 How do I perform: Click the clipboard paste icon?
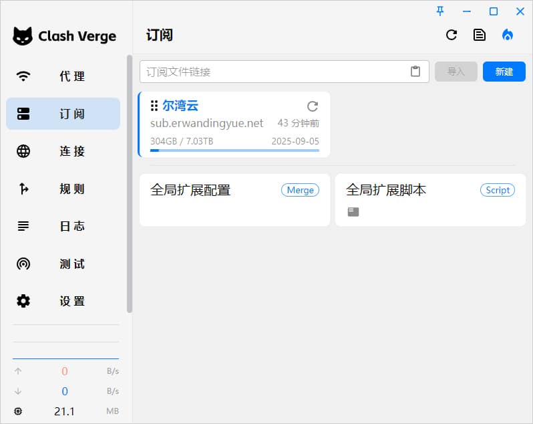[415, 72]
